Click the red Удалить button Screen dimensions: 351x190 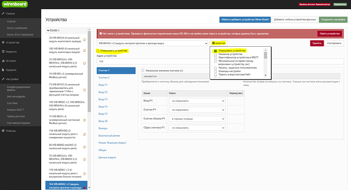pyautogui.click(x=317, y=43)
